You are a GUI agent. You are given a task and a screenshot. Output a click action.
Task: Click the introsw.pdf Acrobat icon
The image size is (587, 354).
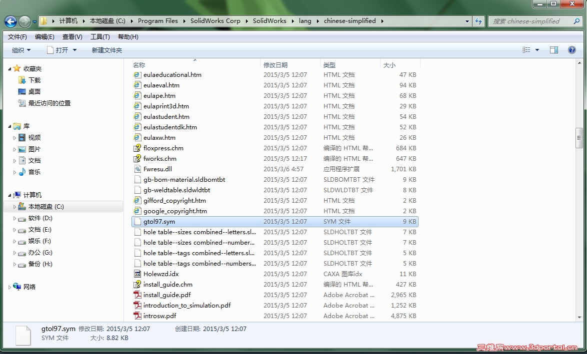137,316
